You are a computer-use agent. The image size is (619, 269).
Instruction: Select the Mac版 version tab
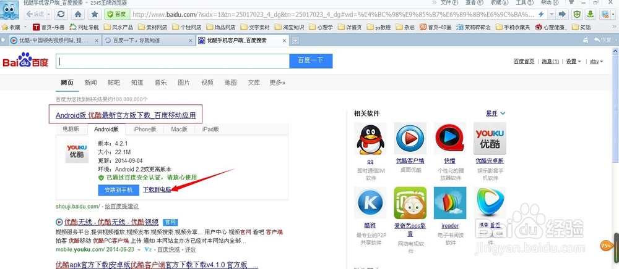[x=180, y=129]
